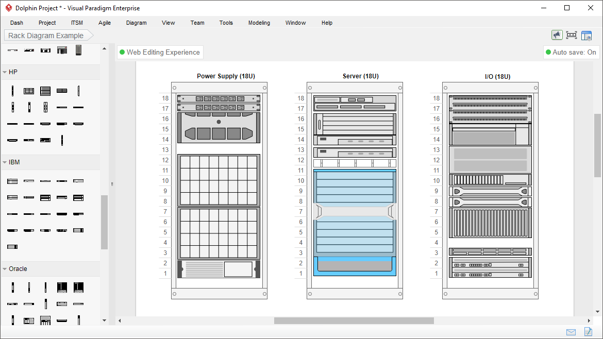Select the I/O (18U) title label
603x339 pixels.
click(498, 76)
